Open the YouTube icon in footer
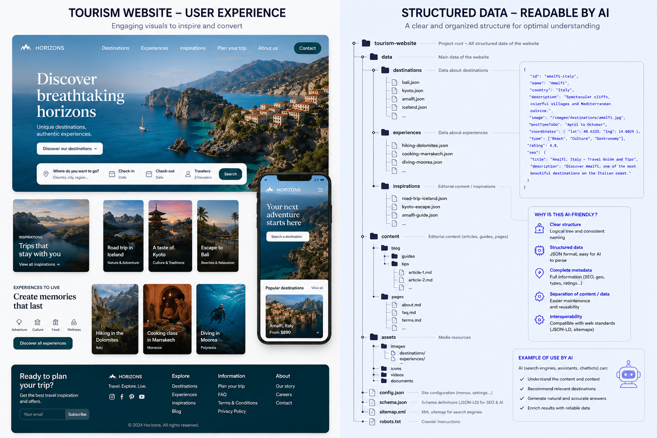Screen dimensions: 657x438 [142, 397]
